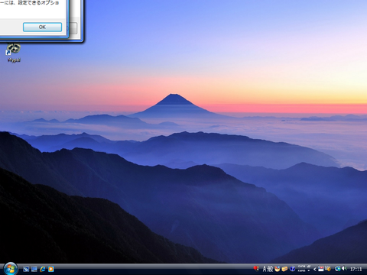367x275 pixels.
Task: Click the red balloon icon in the language bar
Action: click(256, 268)
